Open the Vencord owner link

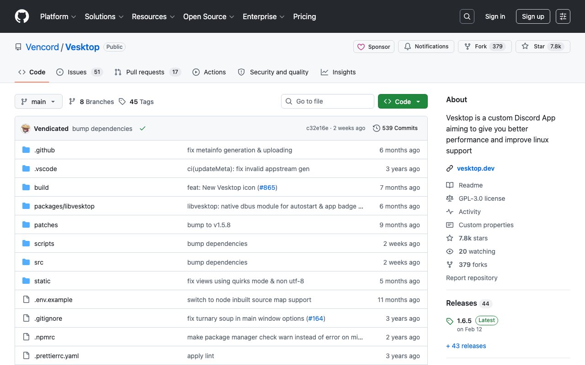[42, 47]
